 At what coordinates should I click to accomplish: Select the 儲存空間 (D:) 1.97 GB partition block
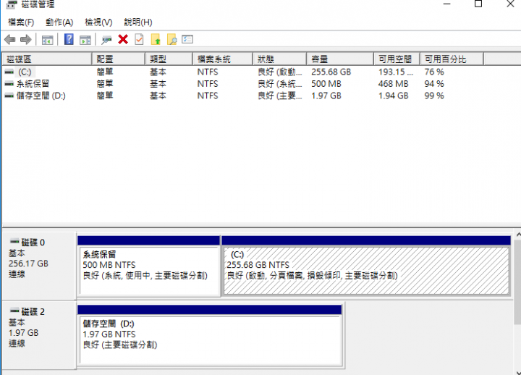click(210, 336)
